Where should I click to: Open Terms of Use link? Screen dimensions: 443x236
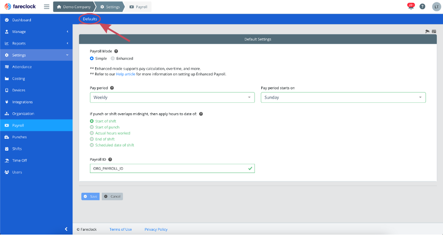click(121, 229)
